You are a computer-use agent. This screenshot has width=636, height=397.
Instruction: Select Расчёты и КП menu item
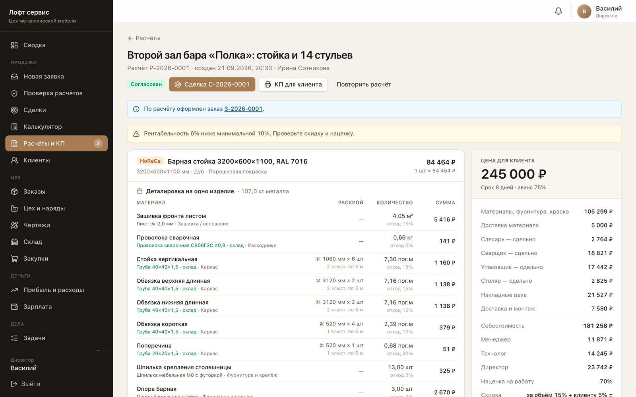pyautogui.click(x=56, y=143)
